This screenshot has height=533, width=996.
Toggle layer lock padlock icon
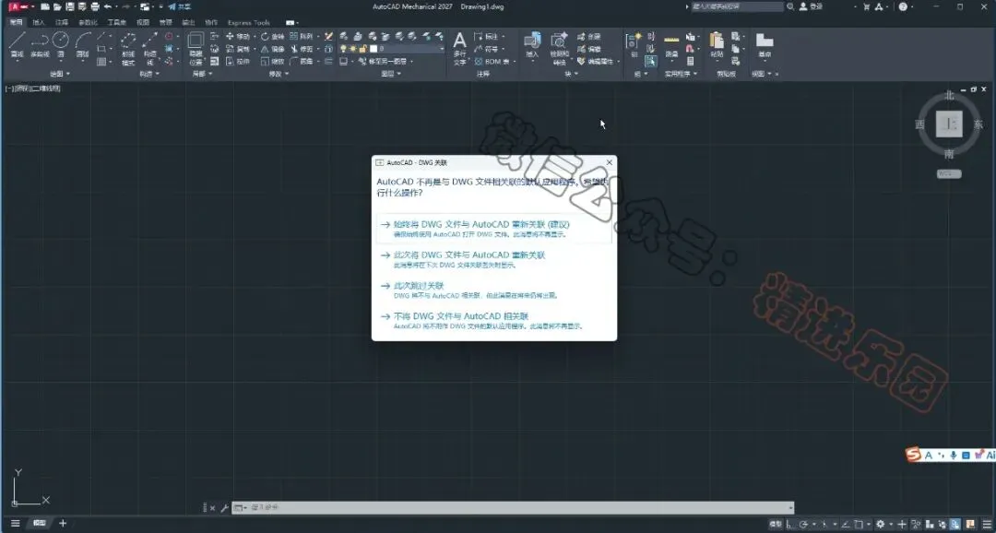(362, 49)
